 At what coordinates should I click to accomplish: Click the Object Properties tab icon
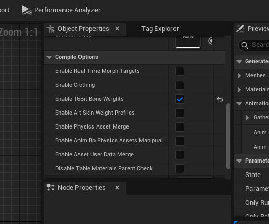(x=51, y=29)
